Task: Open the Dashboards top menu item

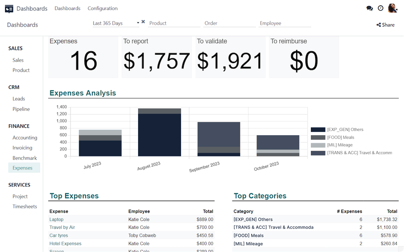Action: click(x=68, y=8)
